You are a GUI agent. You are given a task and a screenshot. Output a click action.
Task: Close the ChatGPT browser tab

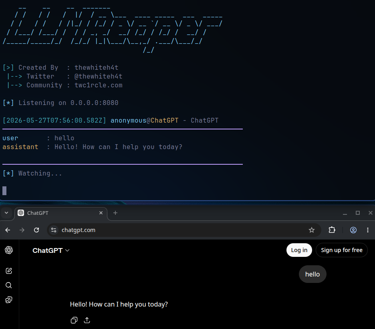(x=101, y=213)
